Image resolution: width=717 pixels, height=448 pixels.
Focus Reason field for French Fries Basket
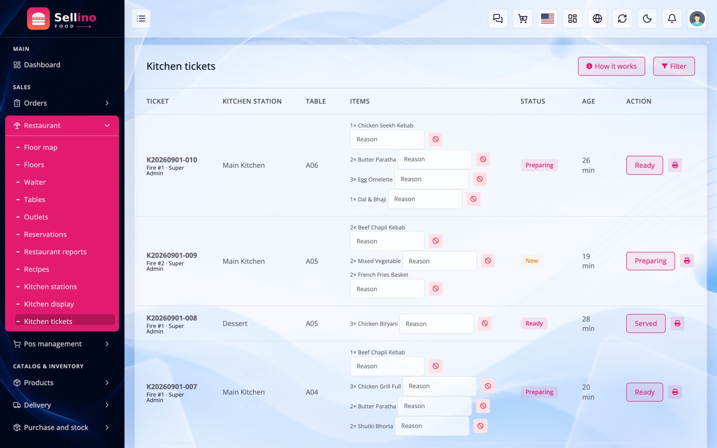(x=387, y=289)
